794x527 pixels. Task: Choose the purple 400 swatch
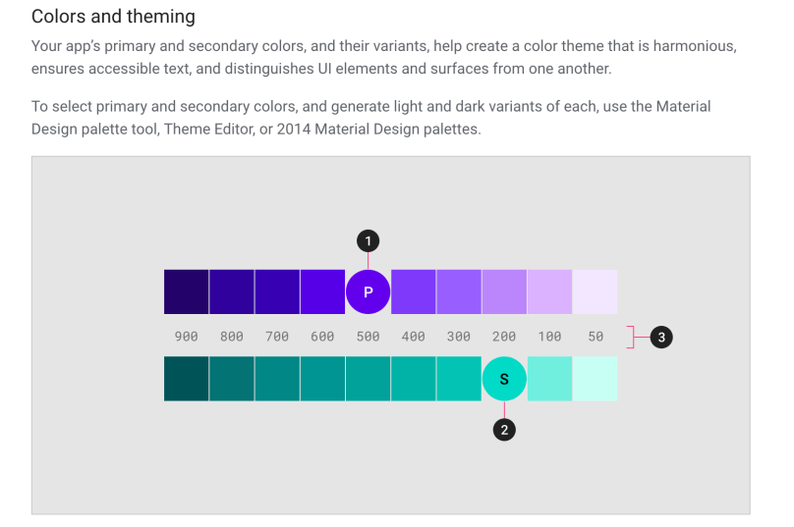(414, 291)
